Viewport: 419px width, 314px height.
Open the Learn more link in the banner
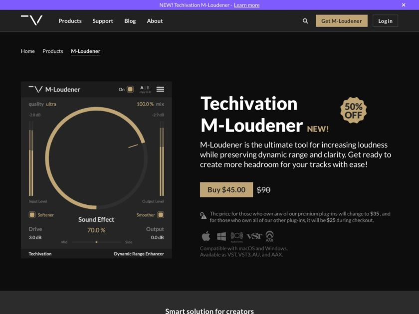click(246, 4)
